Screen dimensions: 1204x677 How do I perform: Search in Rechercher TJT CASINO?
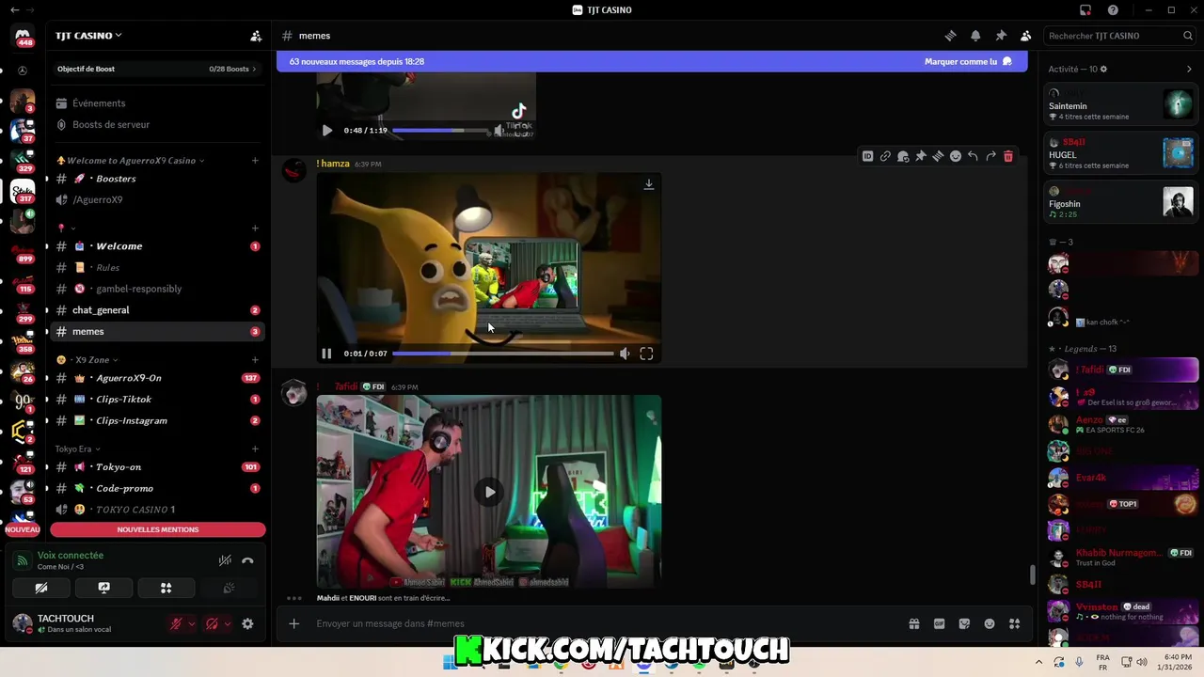pos(1120,36)
